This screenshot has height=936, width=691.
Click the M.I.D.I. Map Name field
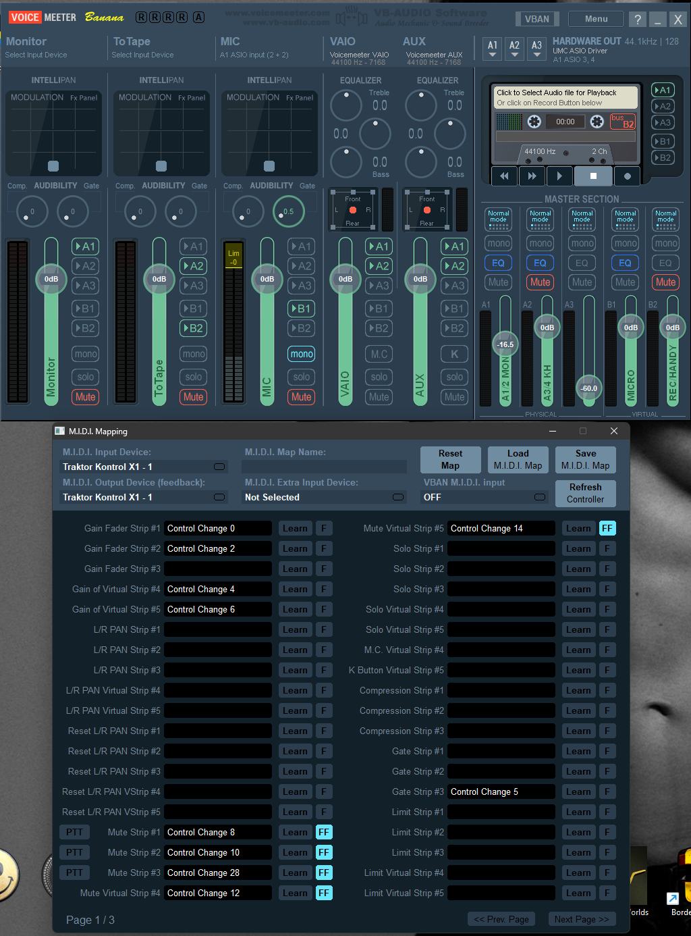[324, 467]
